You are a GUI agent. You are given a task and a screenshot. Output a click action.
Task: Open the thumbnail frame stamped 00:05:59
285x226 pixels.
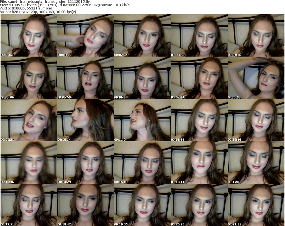86,78
